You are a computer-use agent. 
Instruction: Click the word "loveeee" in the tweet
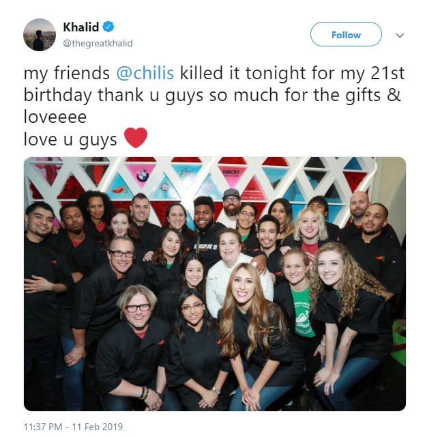pyautogui.click(x=55, y=117)
